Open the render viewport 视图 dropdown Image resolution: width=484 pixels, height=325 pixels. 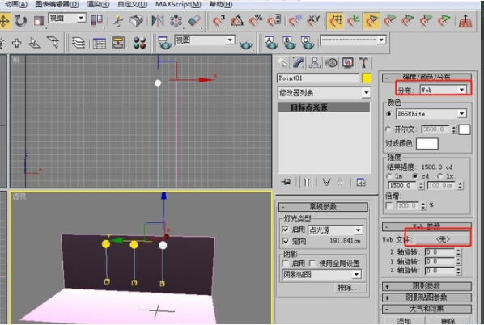pos(205,40)
